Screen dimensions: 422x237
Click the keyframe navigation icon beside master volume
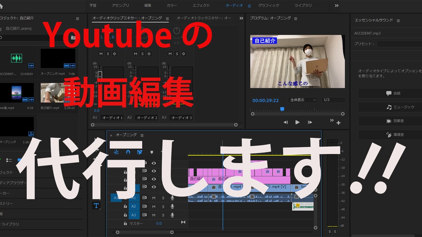[183, 222]
